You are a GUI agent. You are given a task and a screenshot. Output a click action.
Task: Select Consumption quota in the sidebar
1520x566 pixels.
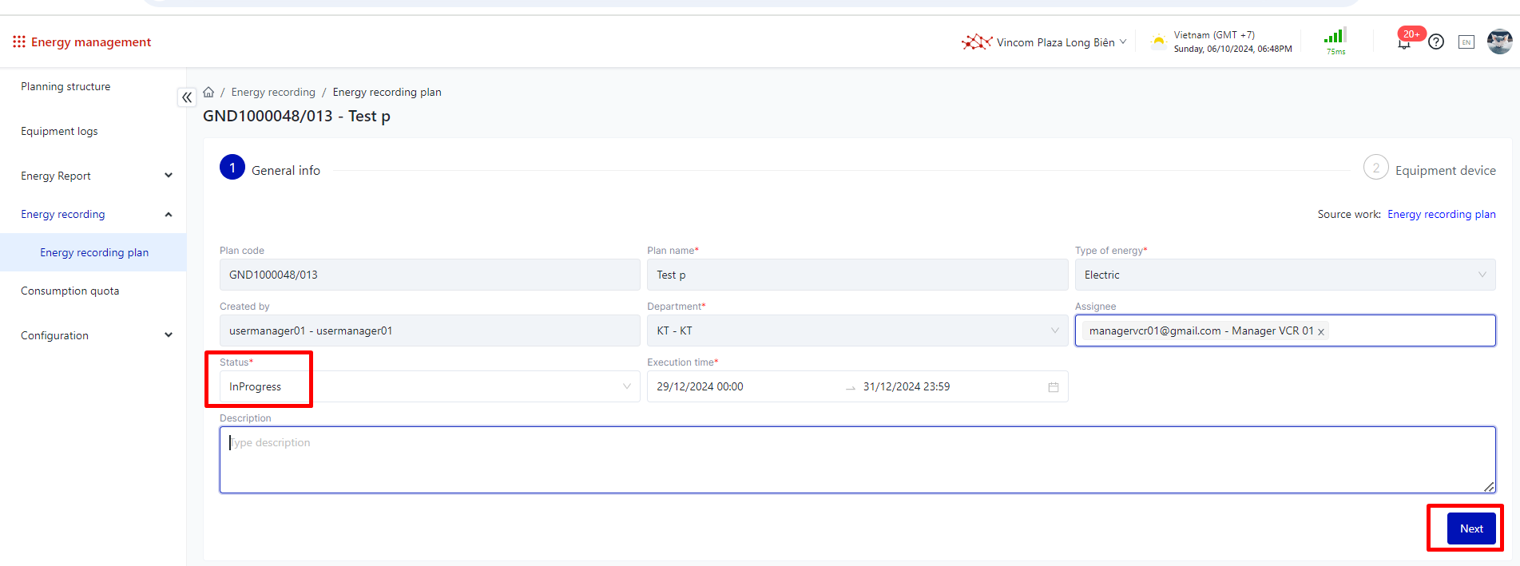pyautogui.click(x=70, y=291)
